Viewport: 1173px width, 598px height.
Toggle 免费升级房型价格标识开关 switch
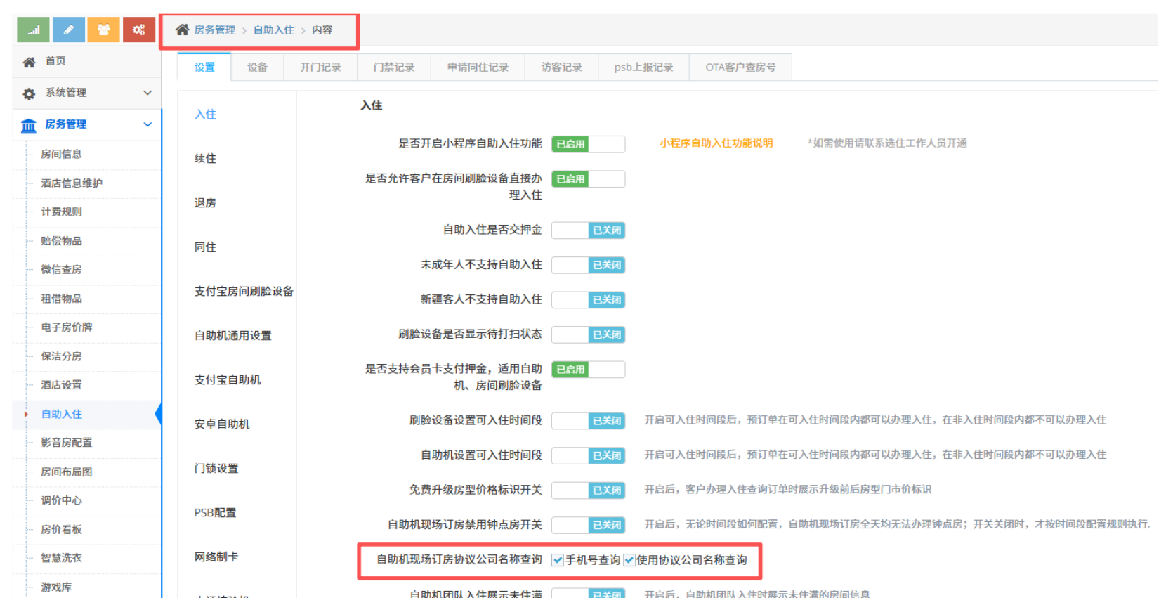[x=588, y=490]
